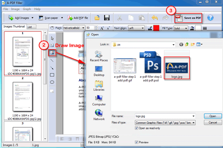
Task: Select the rectangle shape tool
Action: click(52, 75)
